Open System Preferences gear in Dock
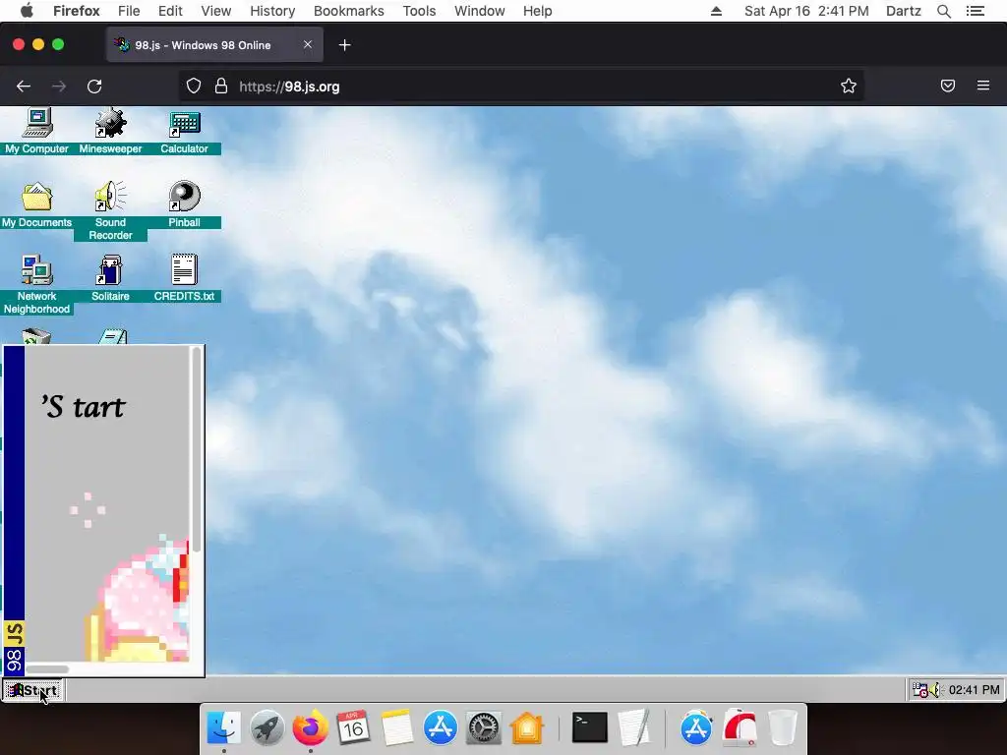The image size is (1007, 755). (x=483, y=728)
